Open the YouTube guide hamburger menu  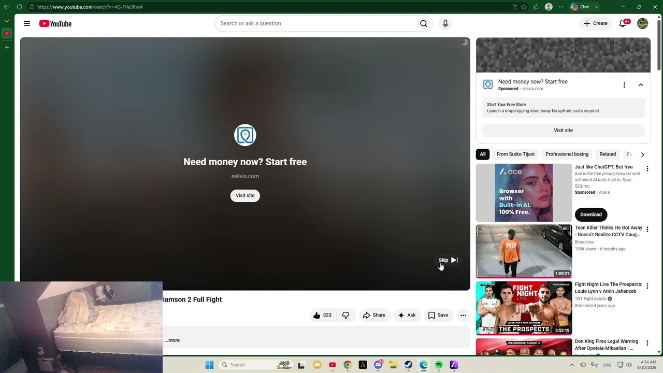click(x=27, y=23)
